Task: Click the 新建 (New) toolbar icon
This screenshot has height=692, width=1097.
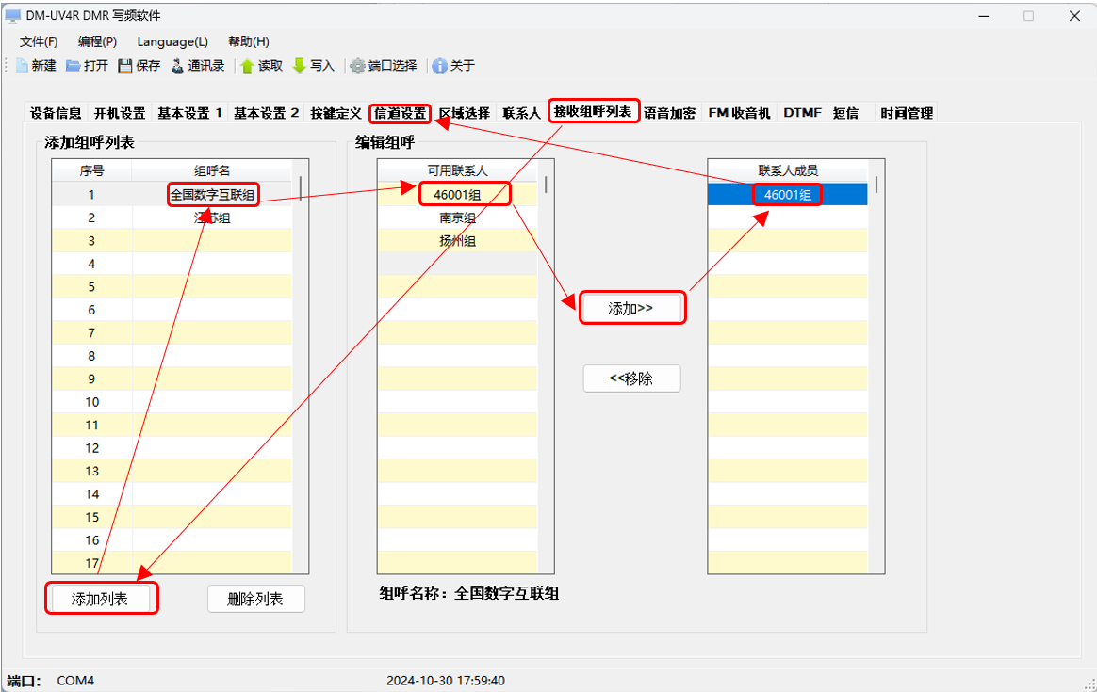Action: [22, 66]
